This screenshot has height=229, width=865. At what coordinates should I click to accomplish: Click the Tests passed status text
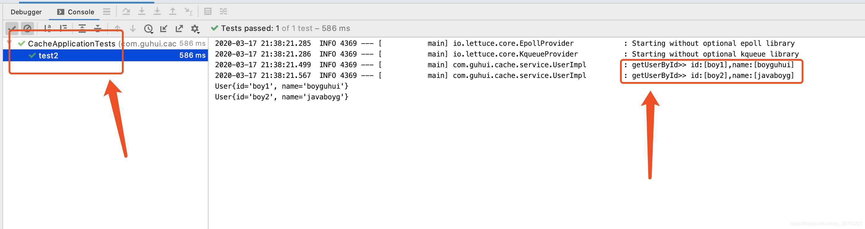pyautogui.click(x=285, y=28)
